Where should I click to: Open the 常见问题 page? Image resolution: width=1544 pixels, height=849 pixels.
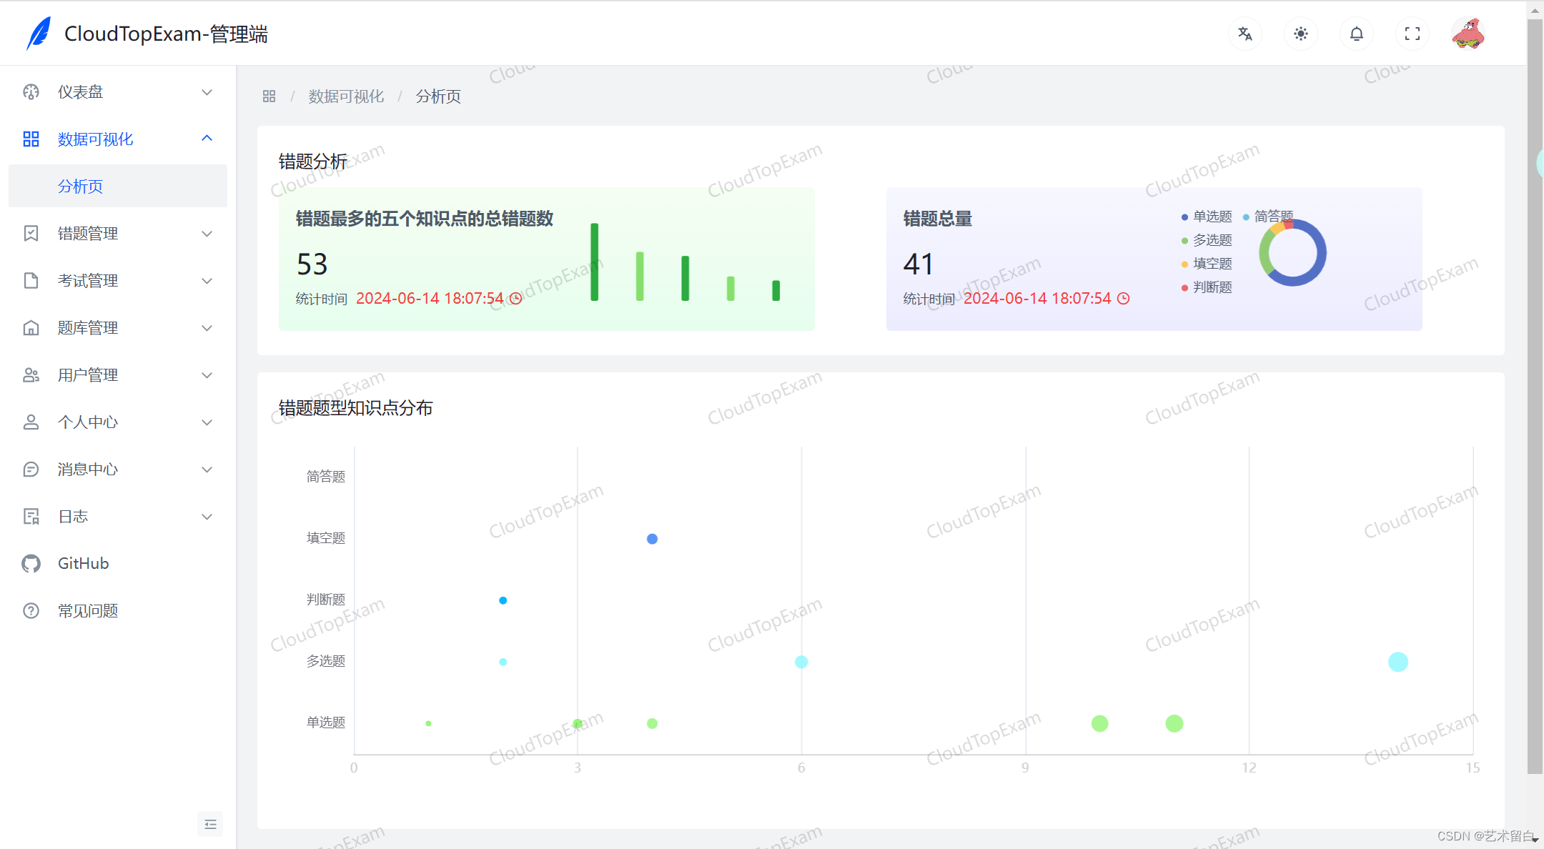coord(87,610)
